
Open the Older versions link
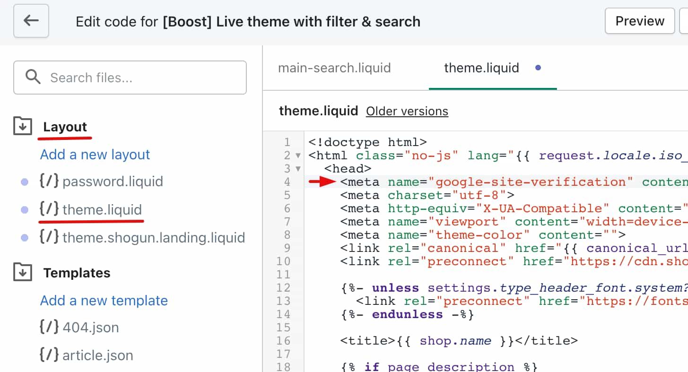407,111
